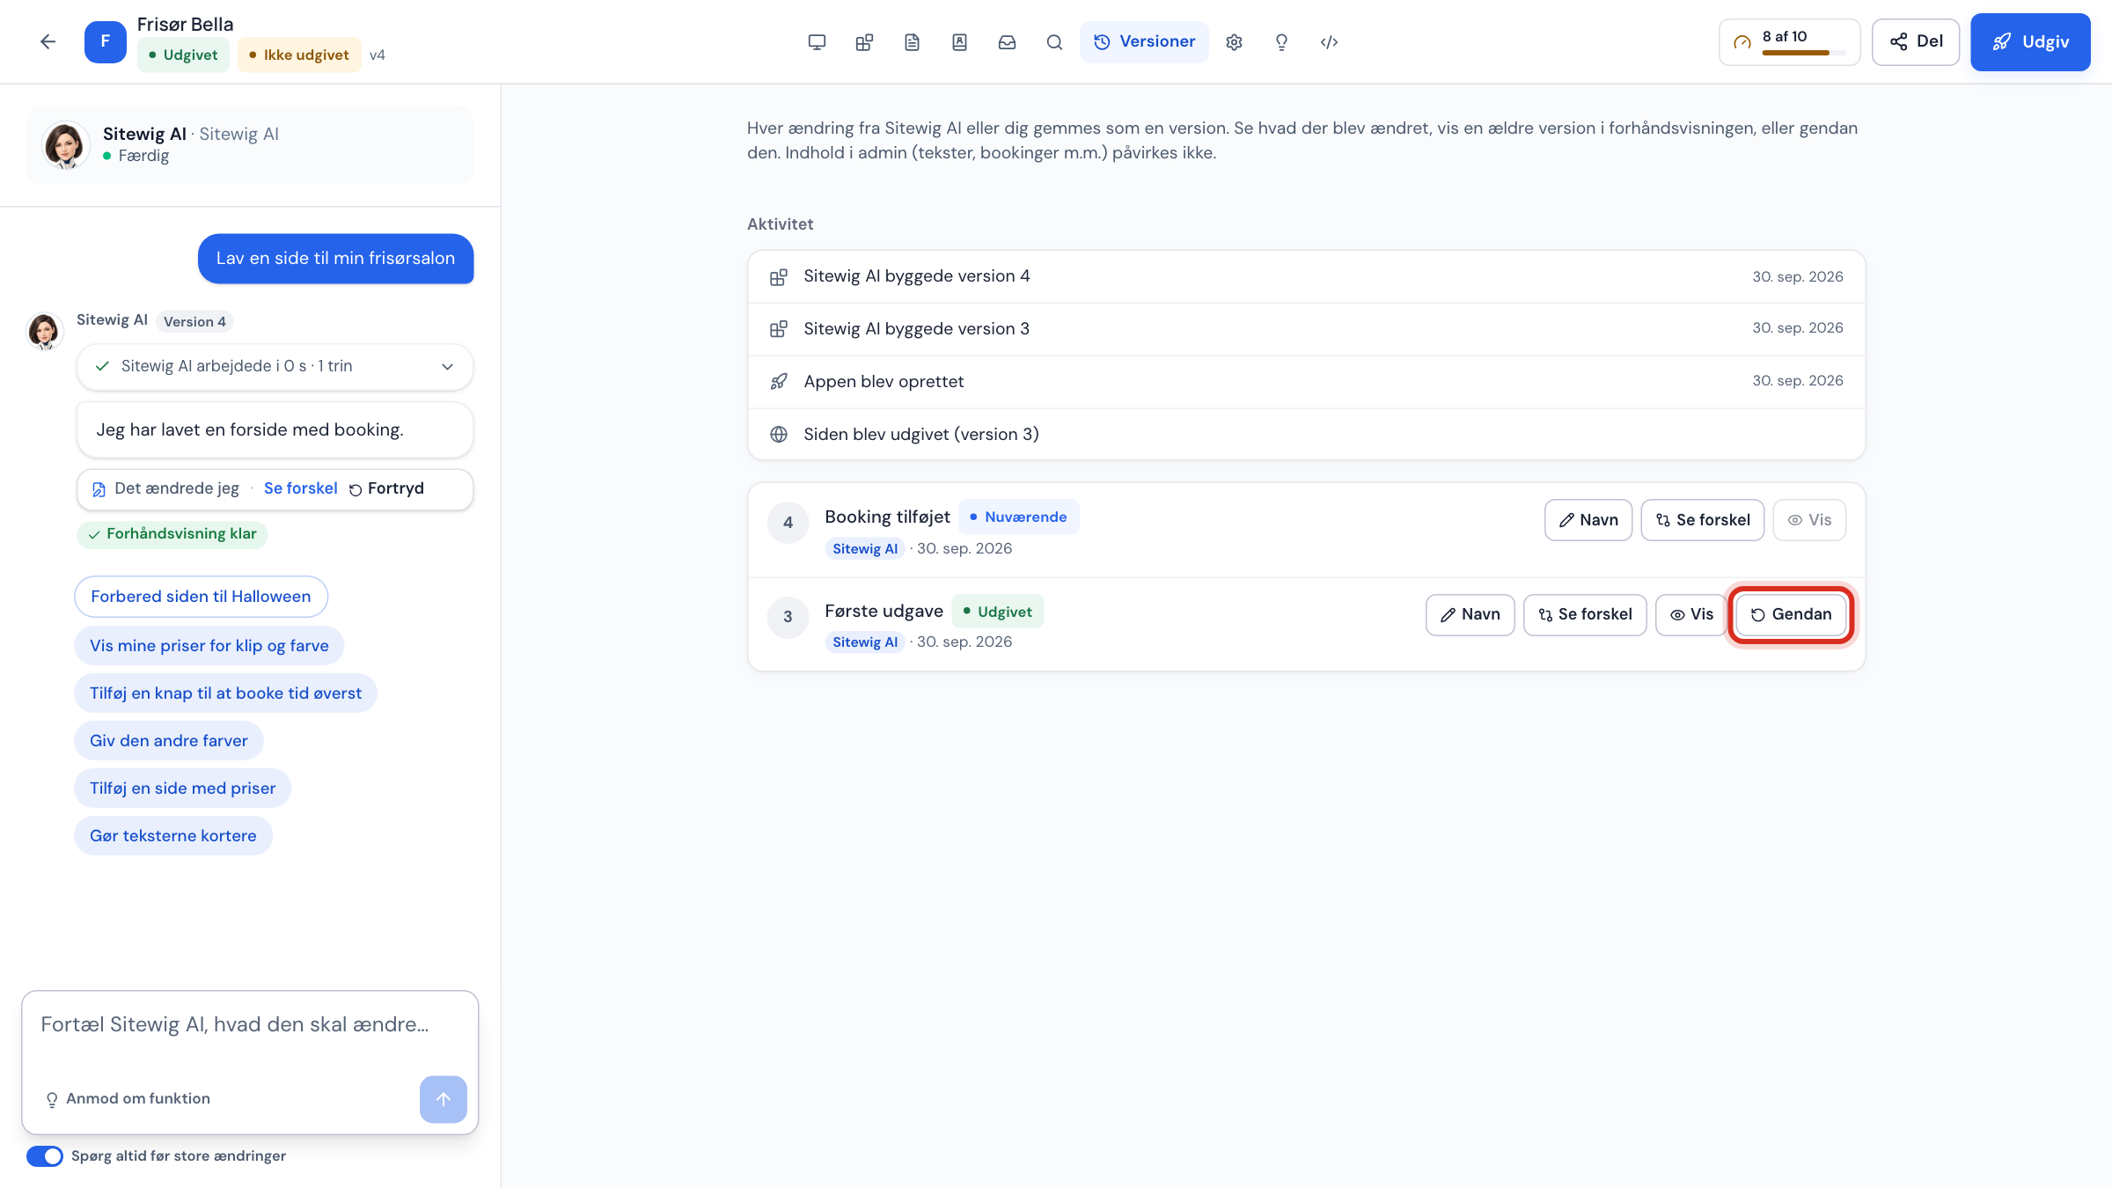Open the components blocks icon in toolbar
The width and height of the screenshot is (2112, 1188).
(864, 41)
